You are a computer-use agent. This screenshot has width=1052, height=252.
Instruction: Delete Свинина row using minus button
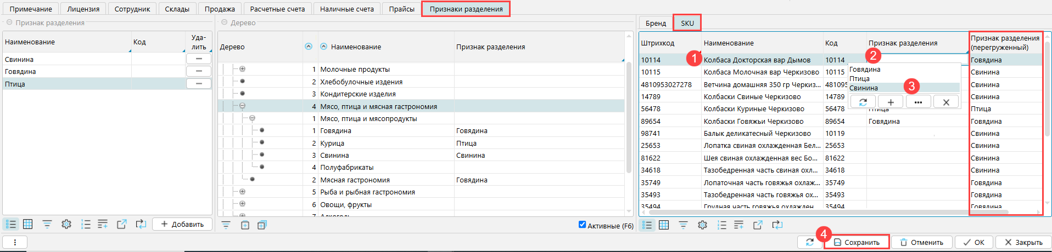pyautogui.click(x=199, y=59)
